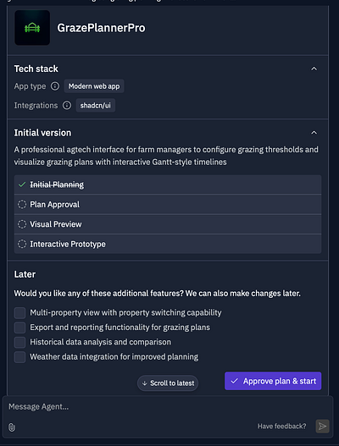Click the info icon next to App type
Viewport: 339px width, 446px height.
(55, 86)
